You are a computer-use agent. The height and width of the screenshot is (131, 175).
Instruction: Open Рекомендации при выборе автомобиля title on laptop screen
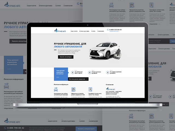(x=61, y=94)
